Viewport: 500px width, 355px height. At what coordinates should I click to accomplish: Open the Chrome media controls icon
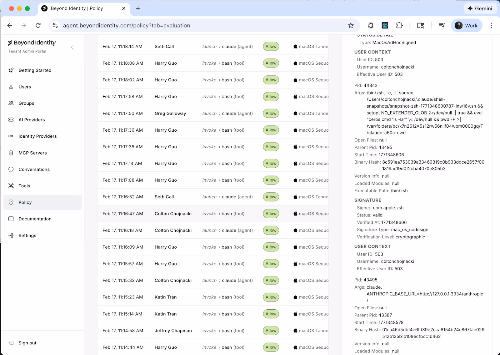442,25
